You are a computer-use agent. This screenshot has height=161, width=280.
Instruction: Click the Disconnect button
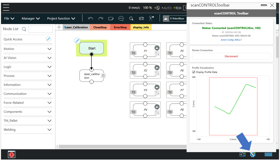tap(231, 56)
